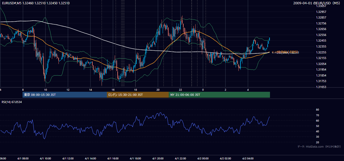The image size is (344, 161).
Task: Click price axis label 1.32355
Action: (x=321, y=46)
